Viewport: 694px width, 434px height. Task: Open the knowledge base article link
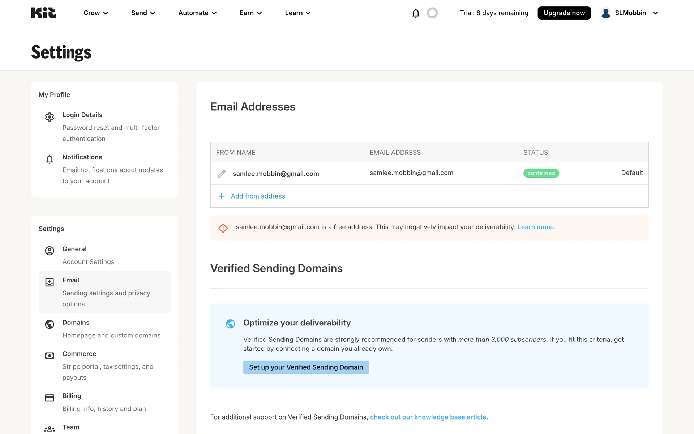(x=428, y=417)
